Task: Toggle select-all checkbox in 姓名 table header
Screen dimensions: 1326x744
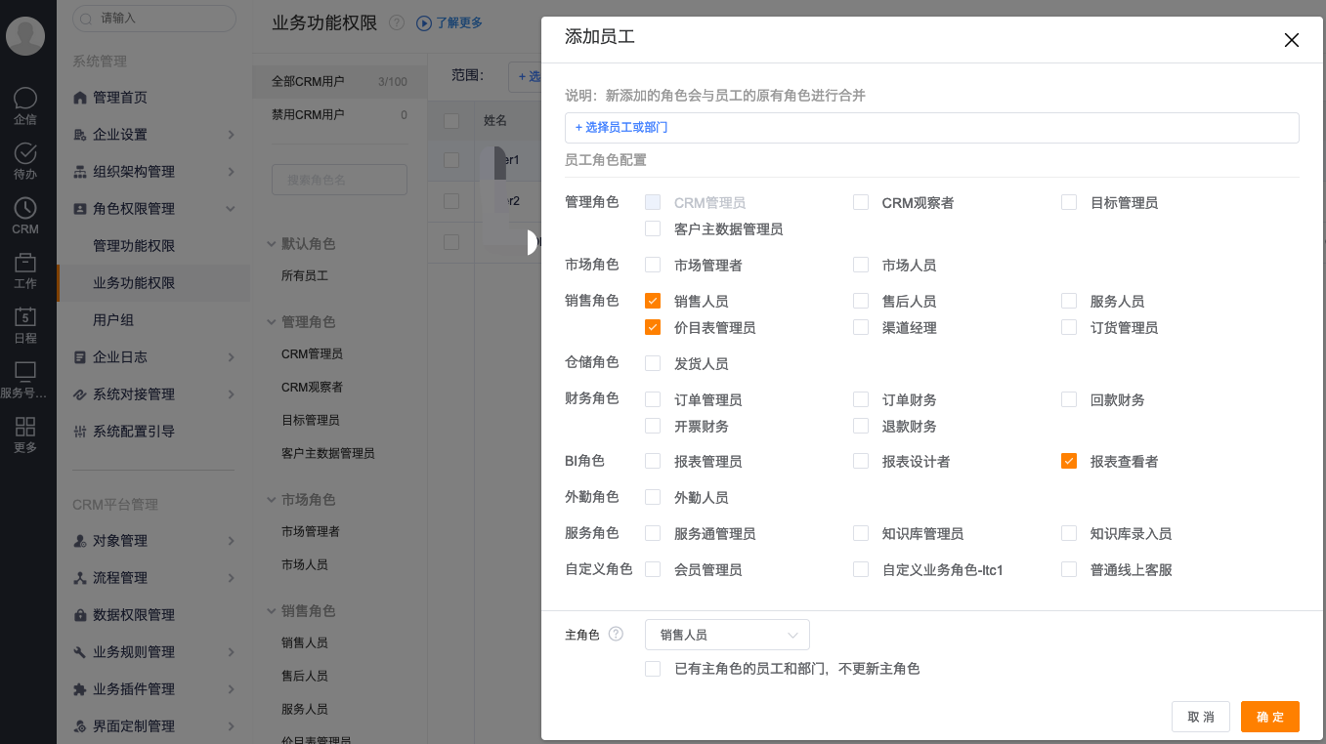Action: 451,121
